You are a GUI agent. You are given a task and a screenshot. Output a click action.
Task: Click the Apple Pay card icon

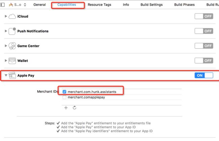12,75
